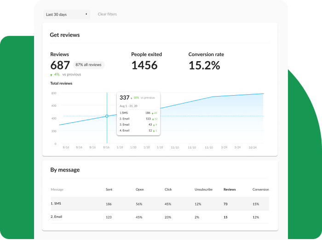
Task: Sort by the Unsubscribe column header
Action: tap(203, 189)
